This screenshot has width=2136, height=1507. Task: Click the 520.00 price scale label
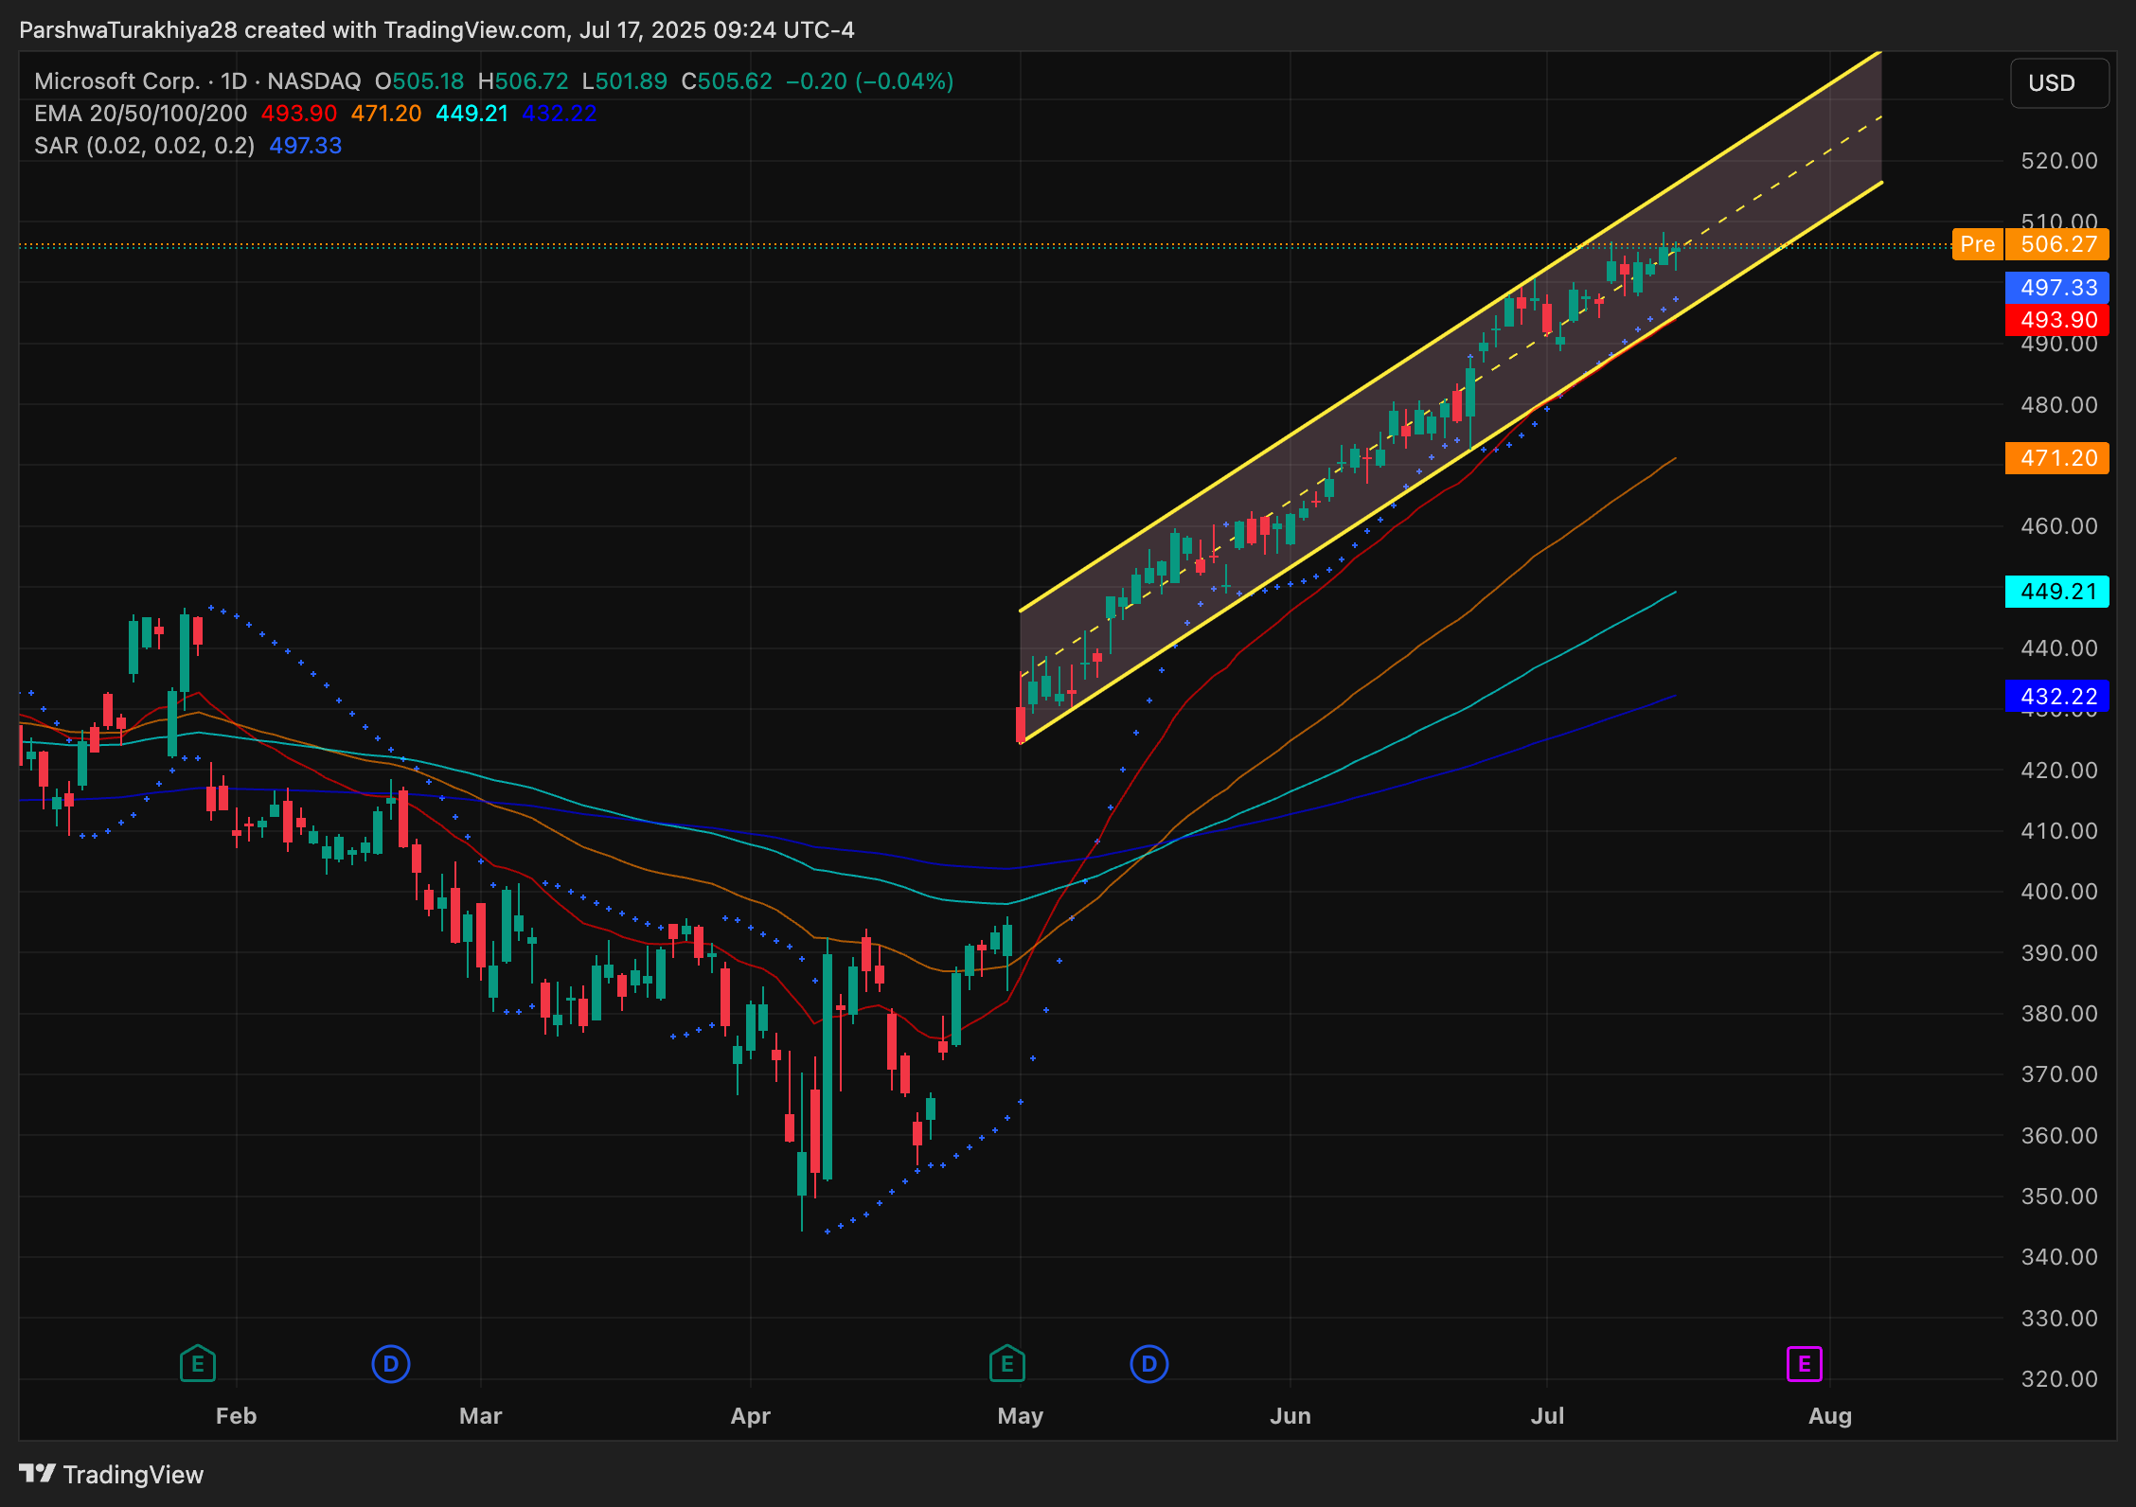(x=2059, y=161)
